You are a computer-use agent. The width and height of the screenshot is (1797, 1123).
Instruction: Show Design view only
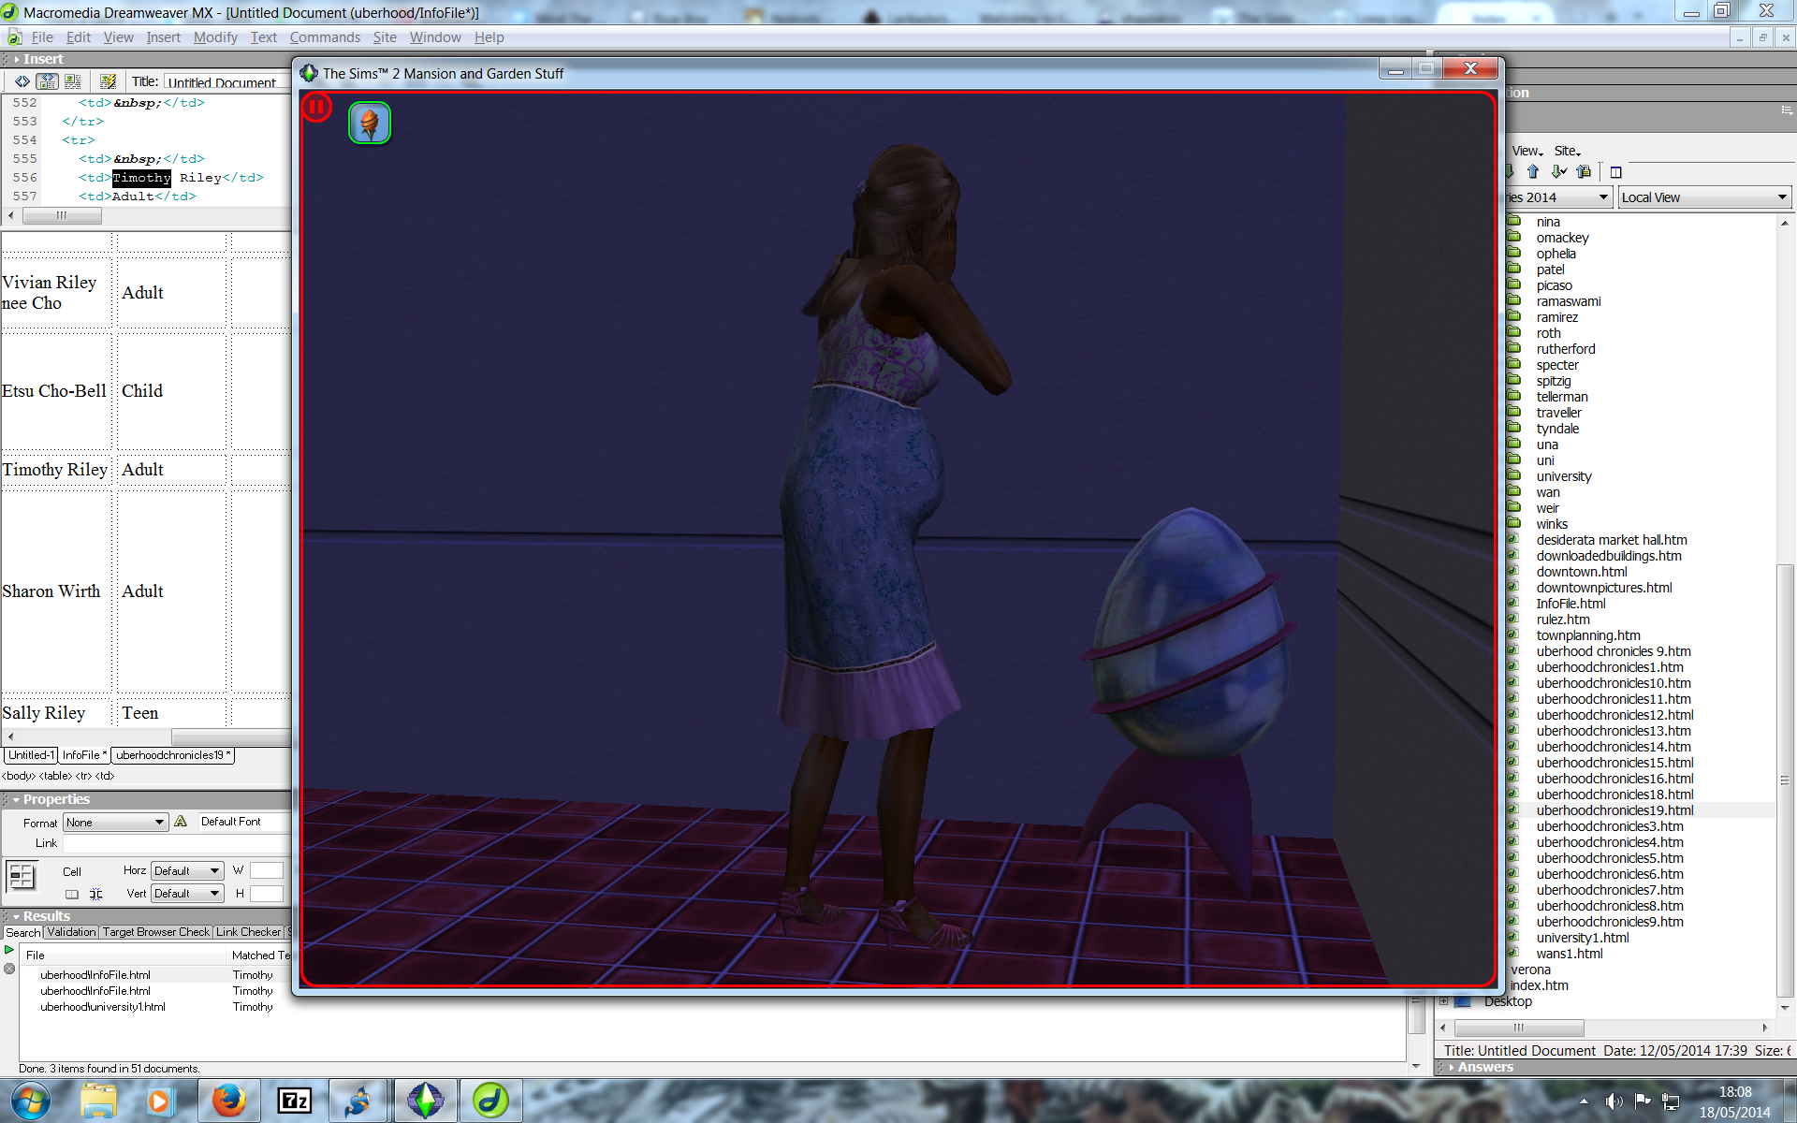73,81
